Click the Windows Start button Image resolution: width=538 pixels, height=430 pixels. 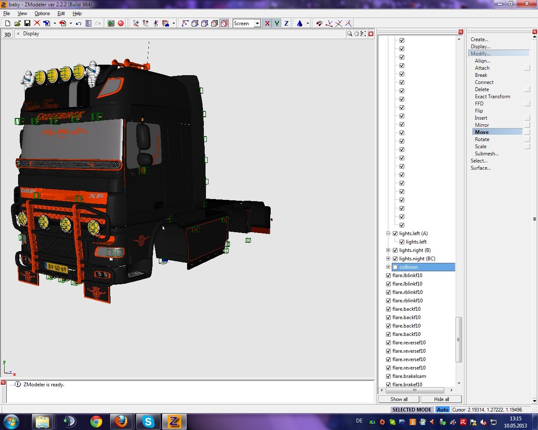pyautogui.click(x=11, y=421)
